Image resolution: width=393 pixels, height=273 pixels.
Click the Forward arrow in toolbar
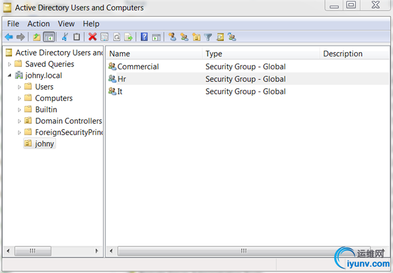tap(21, 38)
